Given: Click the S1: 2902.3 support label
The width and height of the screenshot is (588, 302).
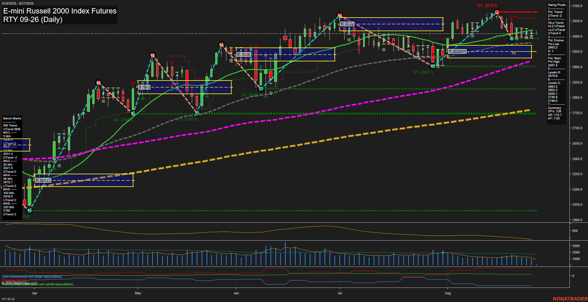Looking at the screenshot, I should 423,72.
